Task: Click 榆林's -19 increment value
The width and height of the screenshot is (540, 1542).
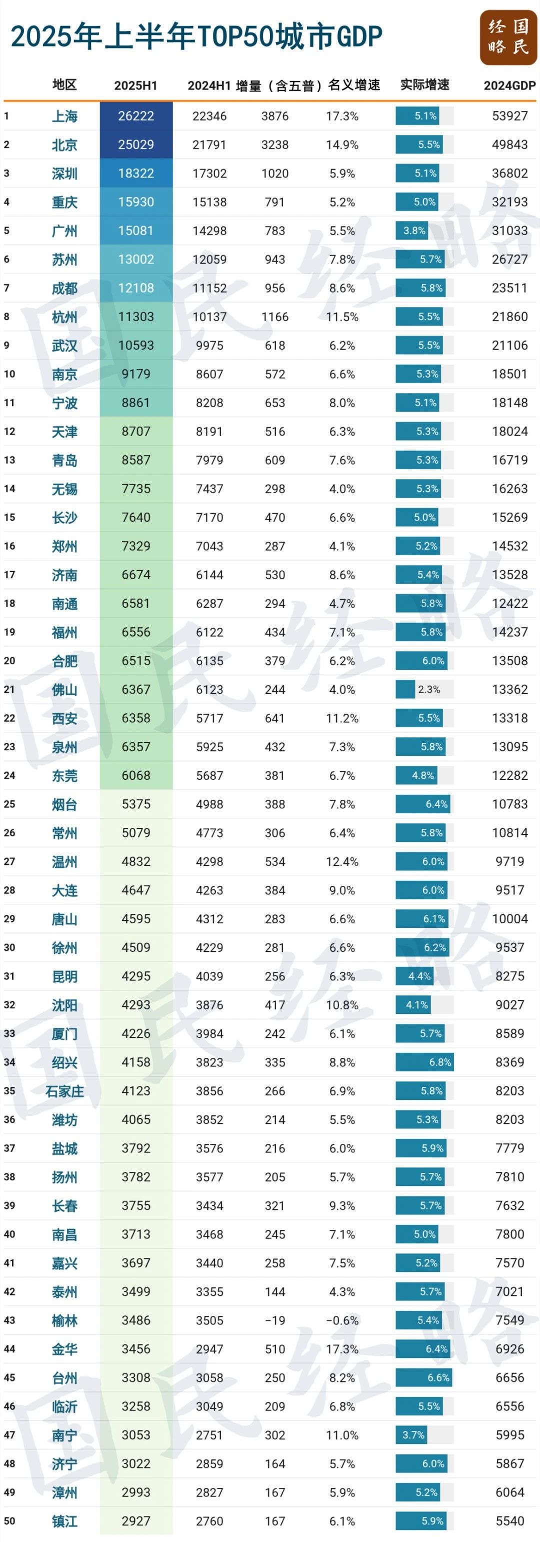Action: click(x=275, y=1320)
